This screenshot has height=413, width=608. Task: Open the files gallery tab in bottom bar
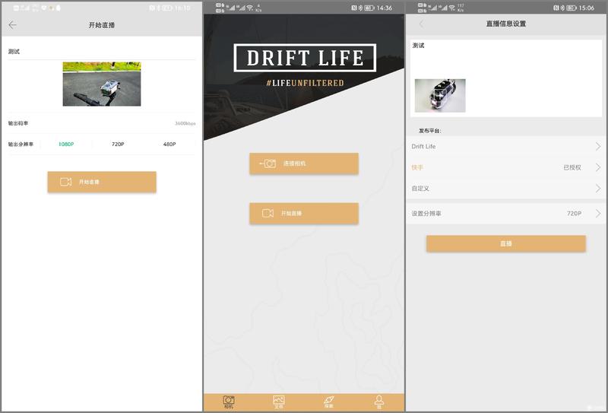279,402
